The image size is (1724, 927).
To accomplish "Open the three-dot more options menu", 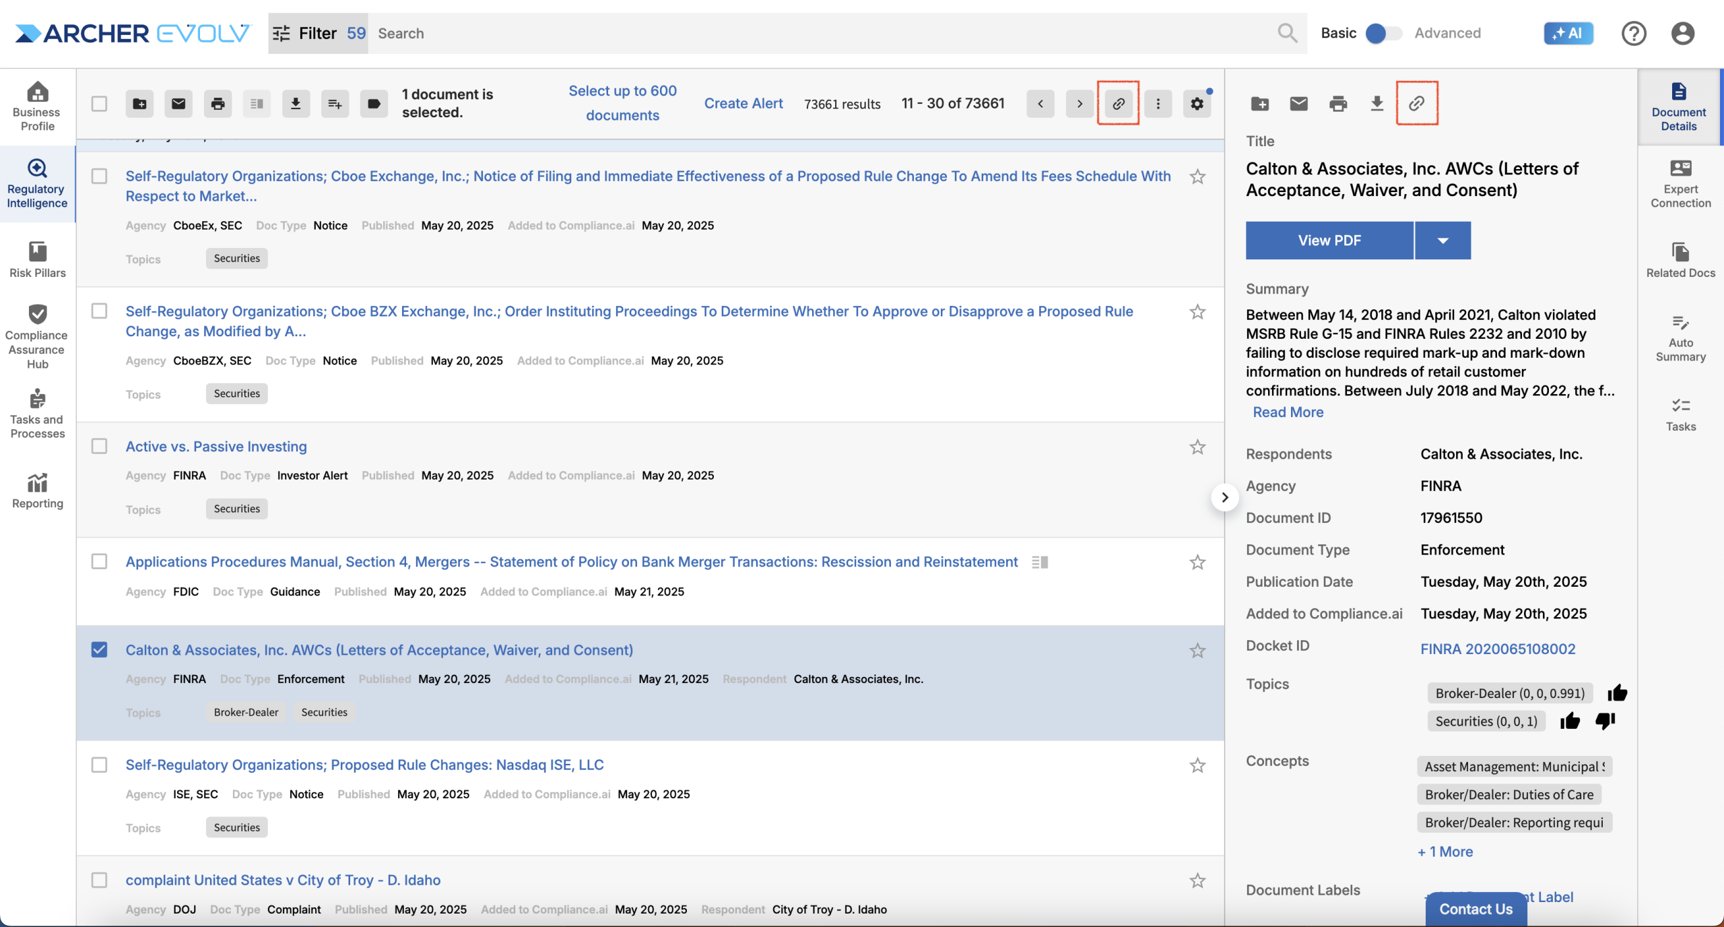I will tap(1158, 104).
